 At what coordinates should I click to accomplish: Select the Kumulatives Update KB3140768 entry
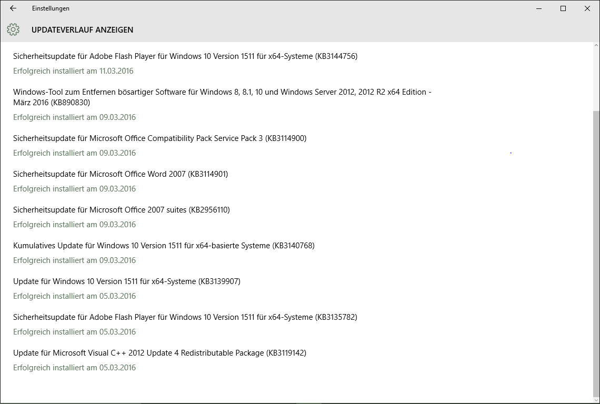[164, 246]
